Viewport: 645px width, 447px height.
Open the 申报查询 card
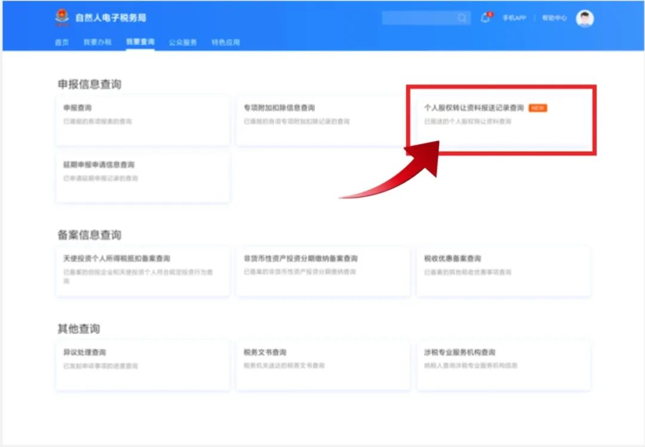click(143, 120)
